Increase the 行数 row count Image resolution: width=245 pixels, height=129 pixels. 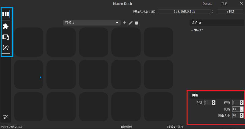tap(242, 101)
